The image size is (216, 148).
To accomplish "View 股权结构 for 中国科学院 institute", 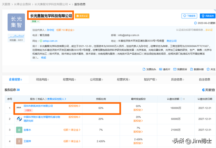I will point(74,117).
